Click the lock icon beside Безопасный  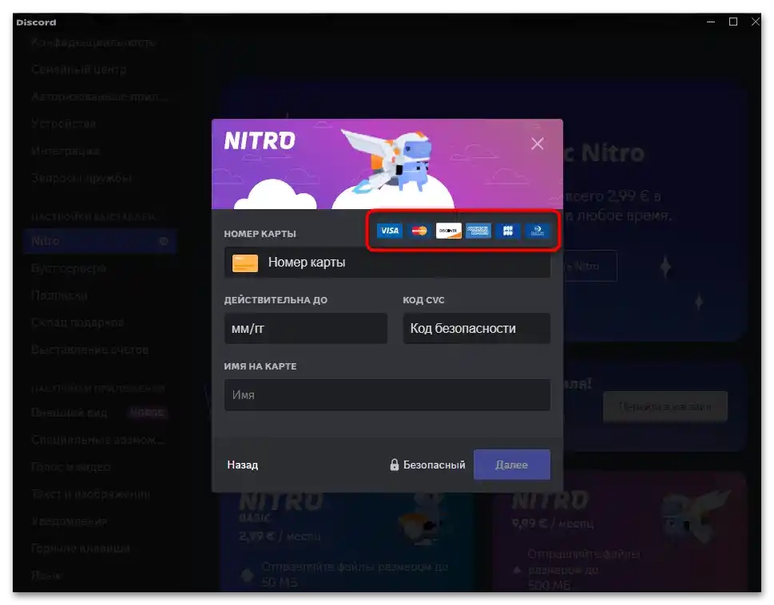(394, 465)
